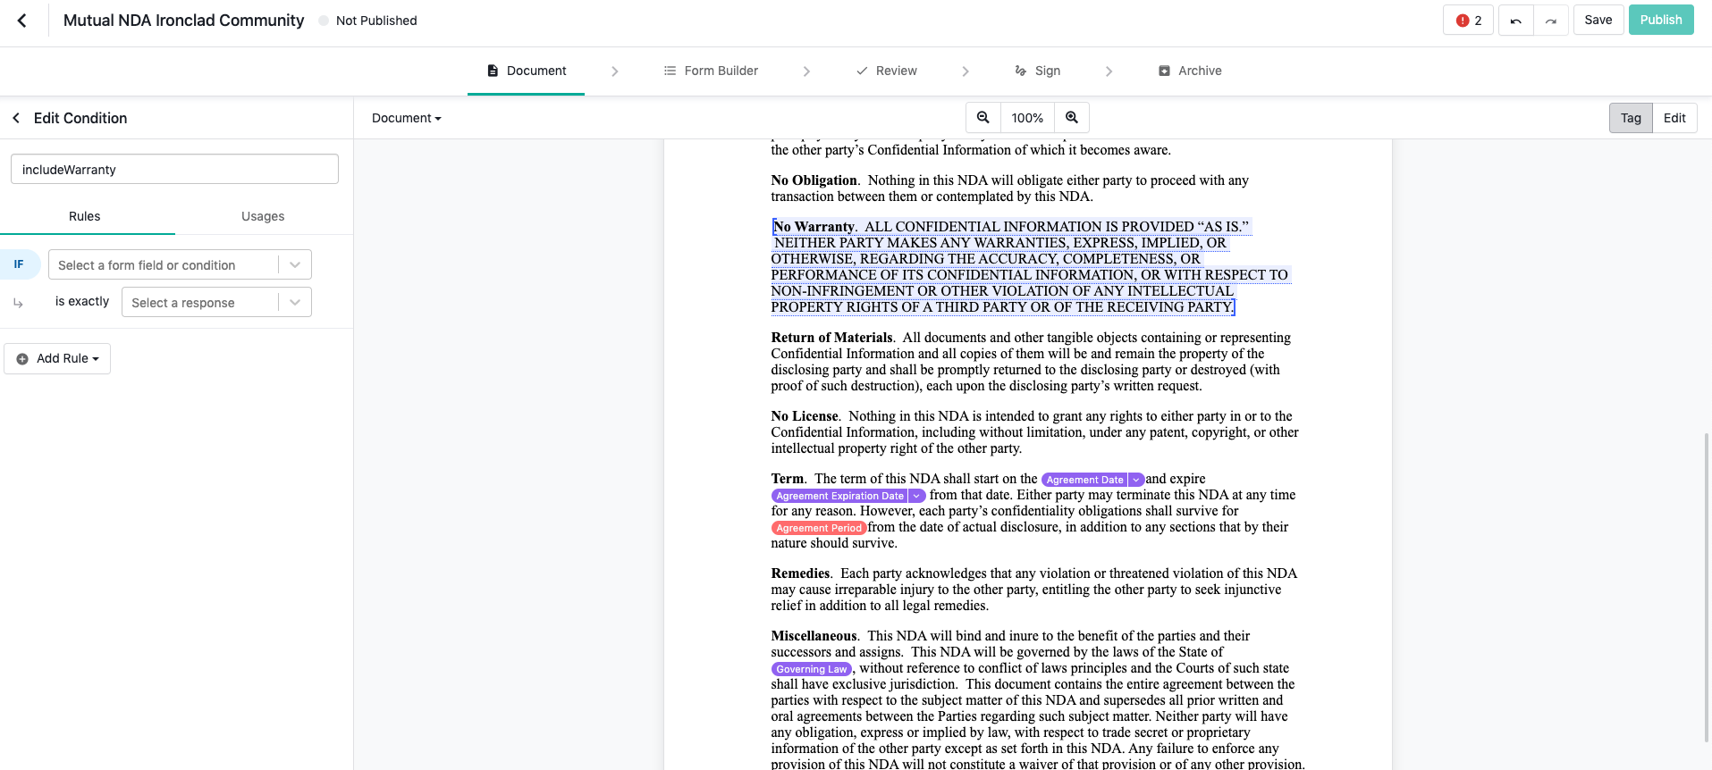
Task: Open the Sign step tab
Action: coord(1038,71)
